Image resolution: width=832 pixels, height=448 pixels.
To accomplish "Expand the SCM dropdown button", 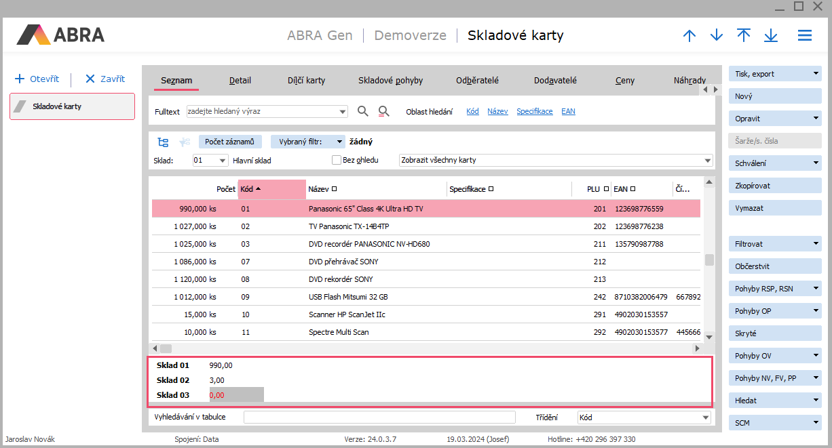I will (x=816, y=423).
